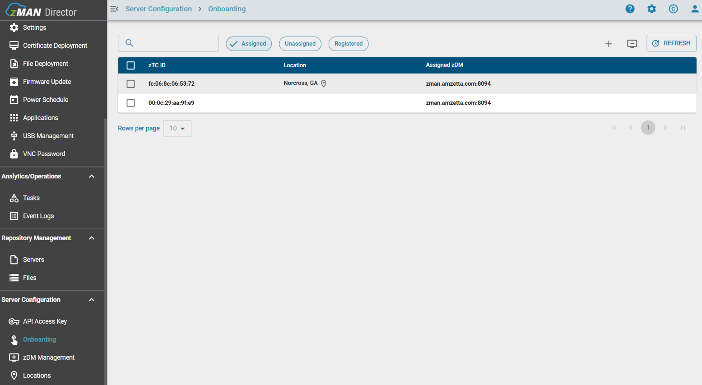
Task: Collapse the sidebar with hamburger icon
Action: coord(114,9)
